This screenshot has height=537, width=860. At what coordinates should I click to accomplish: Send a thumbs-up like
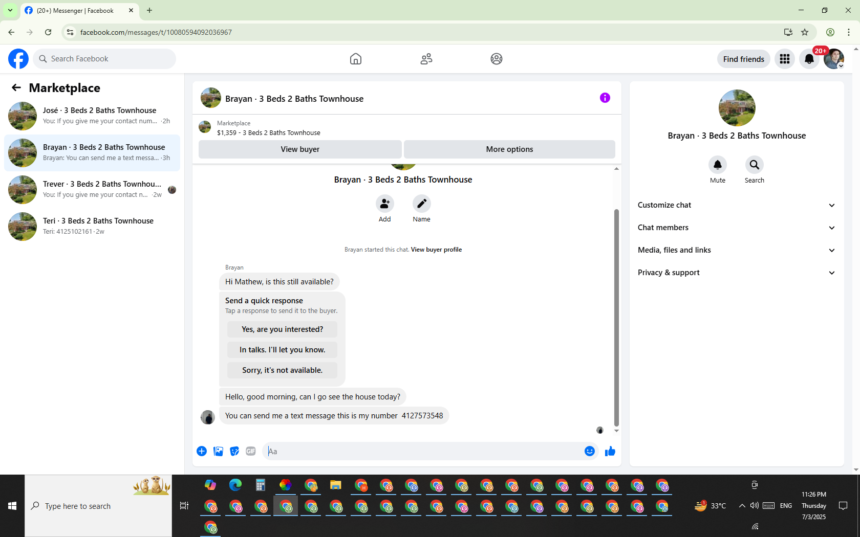click(x=610, y=451)
